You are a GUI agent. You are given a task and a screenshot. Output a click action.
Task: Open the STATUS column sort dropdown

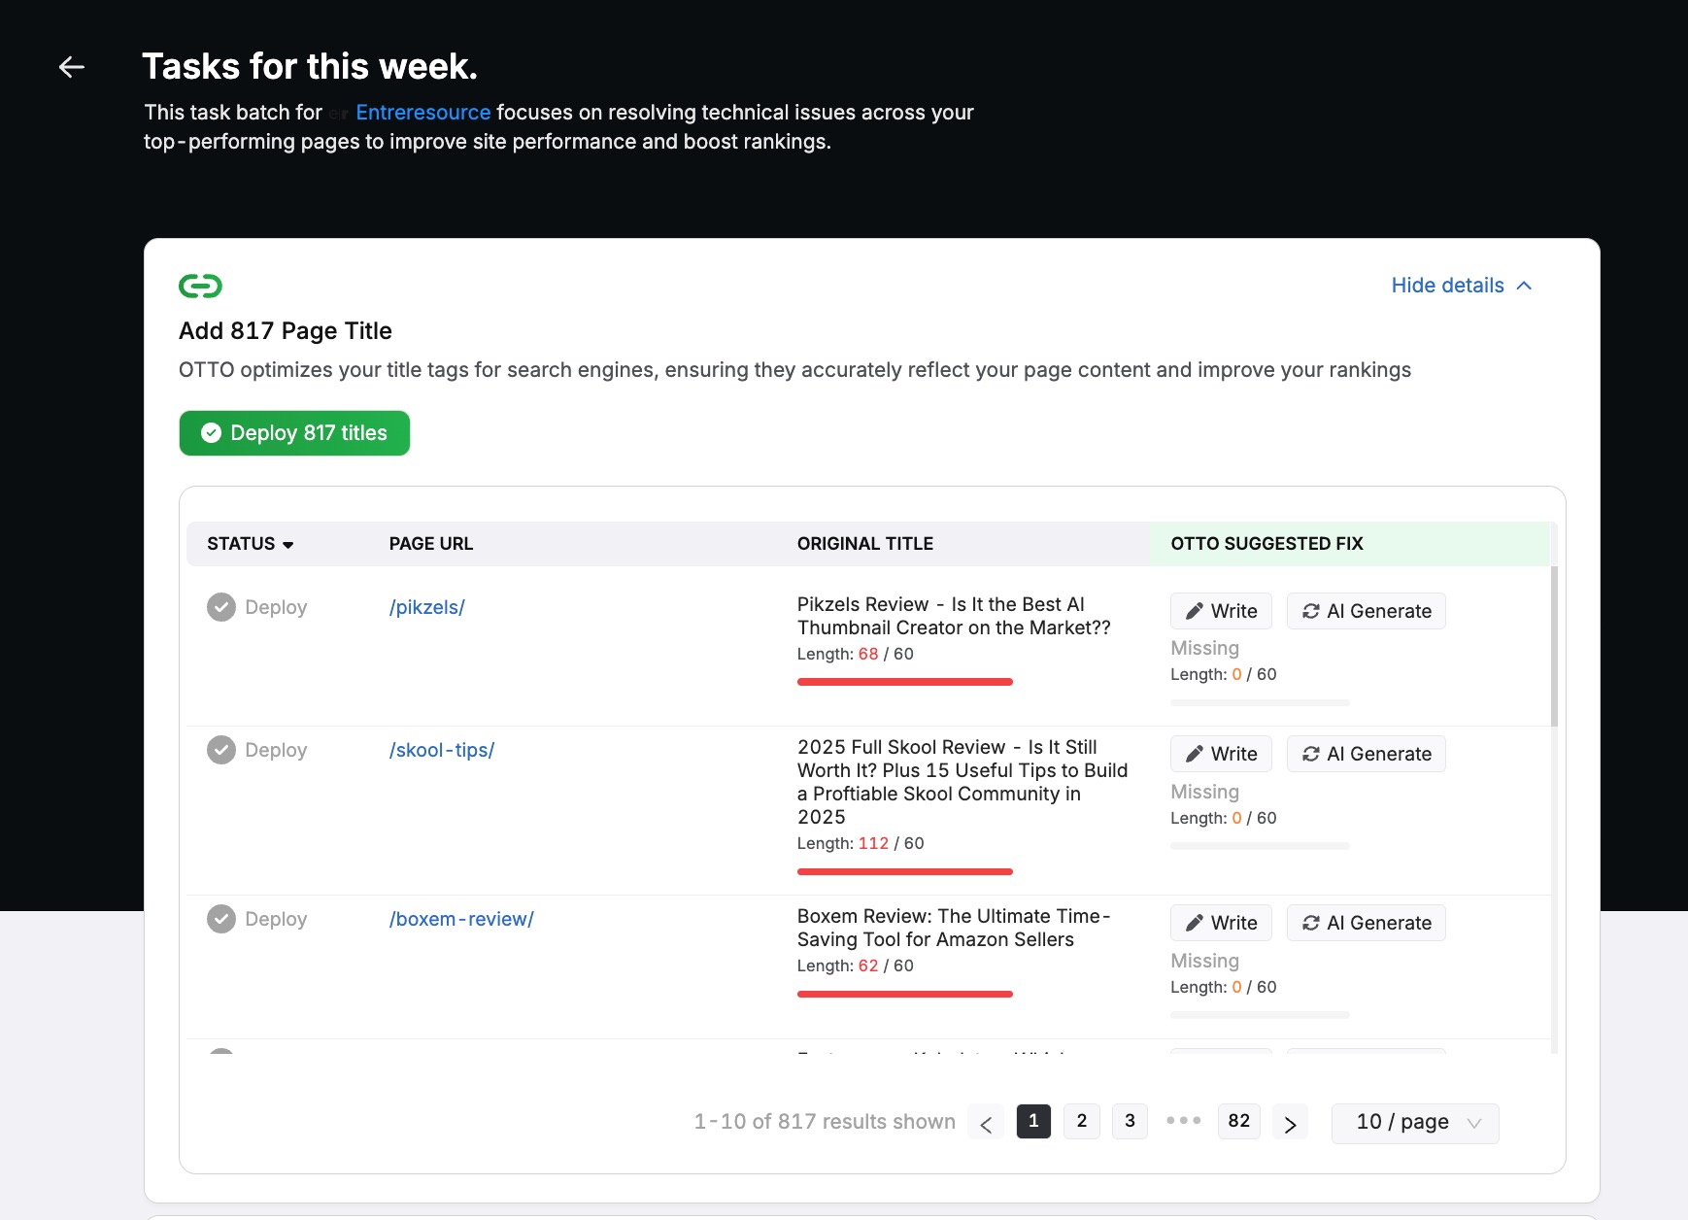(x=288, y=544)
